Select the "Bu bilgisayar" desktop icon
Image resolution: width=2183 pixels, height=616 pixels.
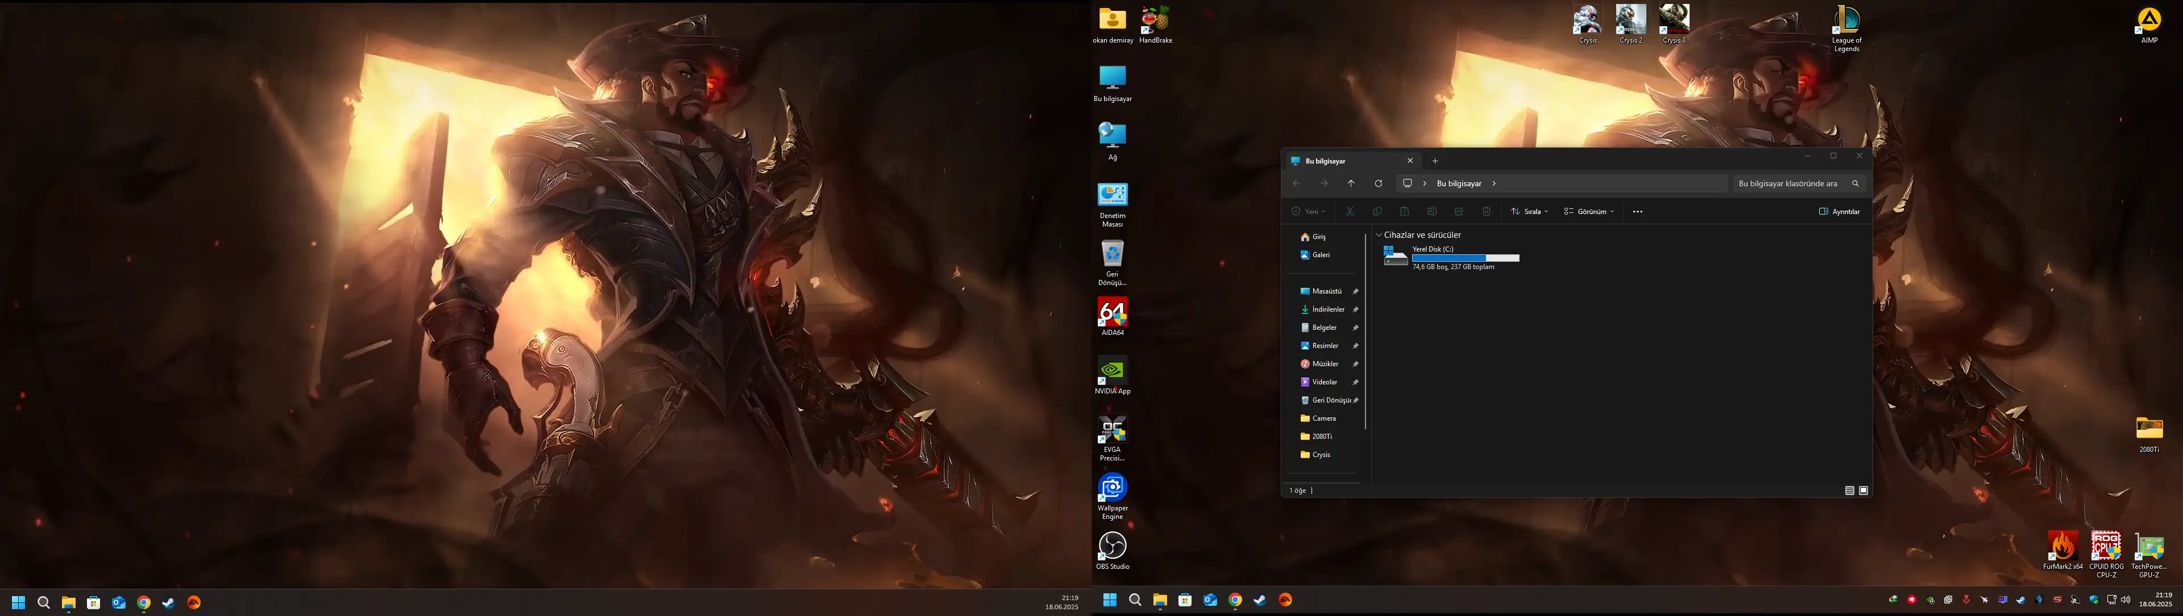1113,85
